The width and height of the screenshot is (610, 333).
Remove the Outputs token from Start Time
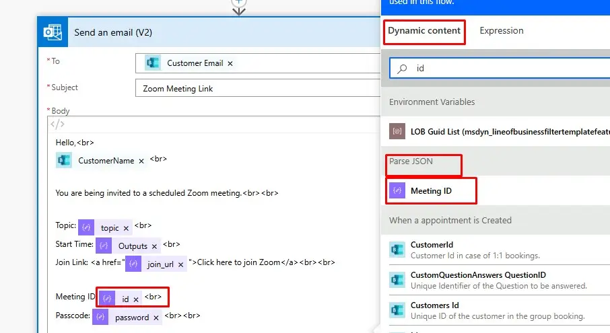pos(155,246)
